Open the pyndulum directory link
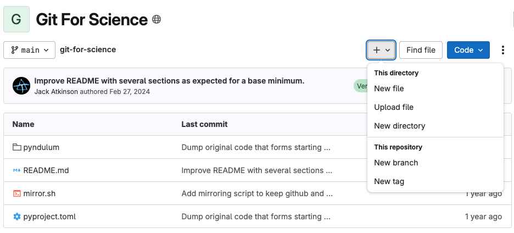Image resolution: width=514 pixels, height=233 pixels. [41, 147]
